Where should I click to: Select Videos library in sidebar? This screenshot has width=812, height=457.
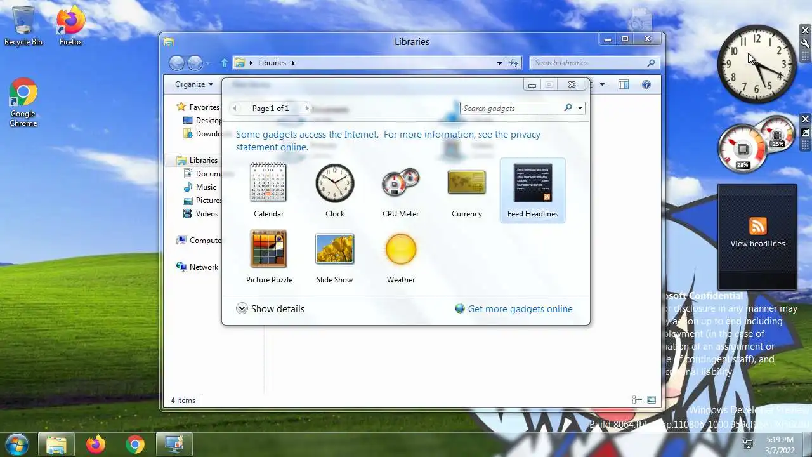click(201, 214)
